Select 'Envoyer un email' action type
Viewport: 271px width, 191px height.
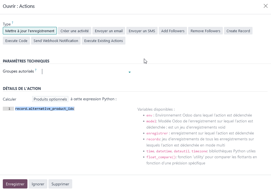pyautogui.click(x=109, y=31)
